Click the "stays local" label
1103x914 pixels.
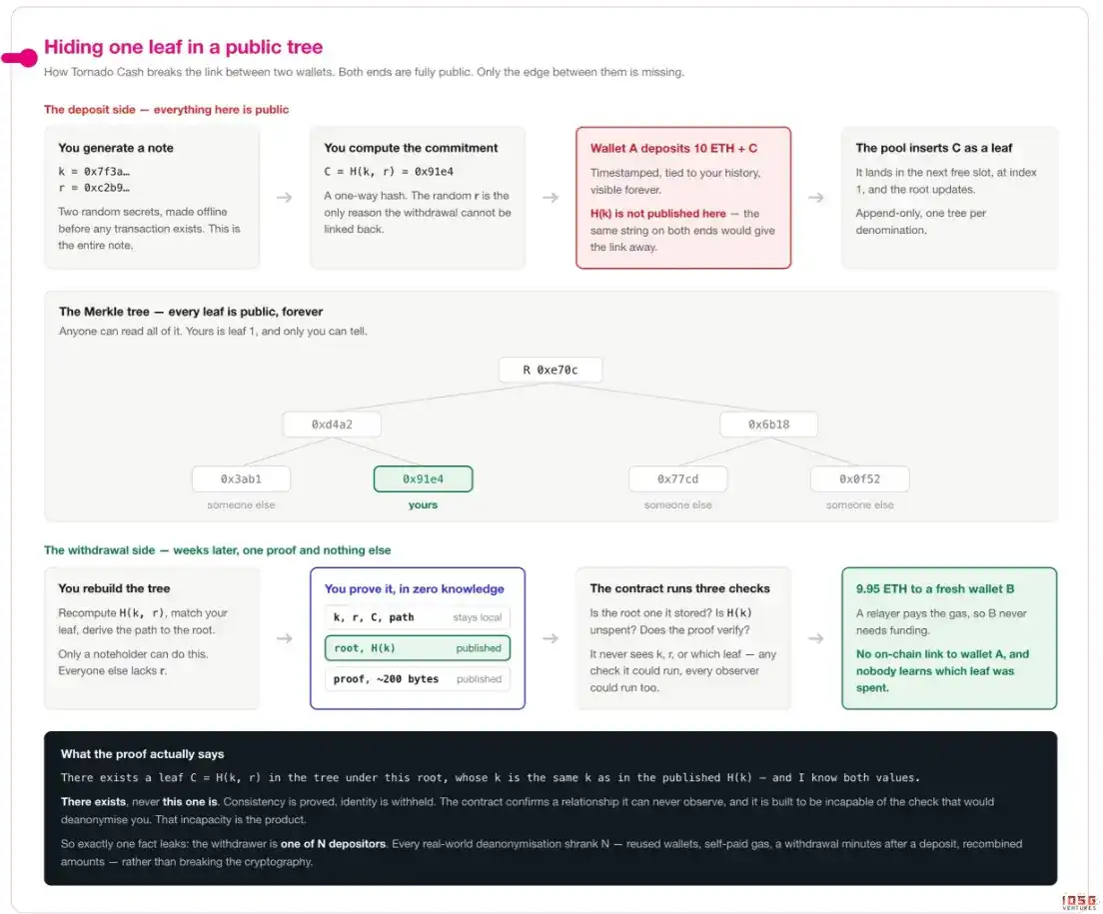[x=477, y=617]
